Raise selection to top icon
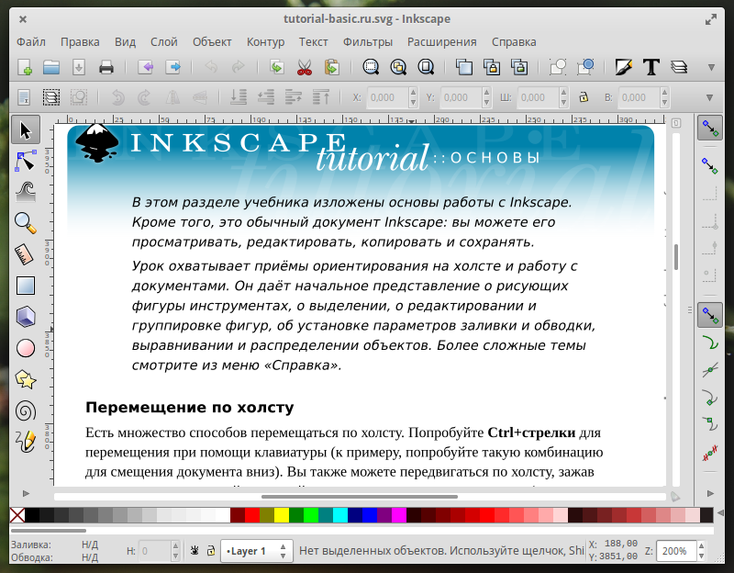 321,97
